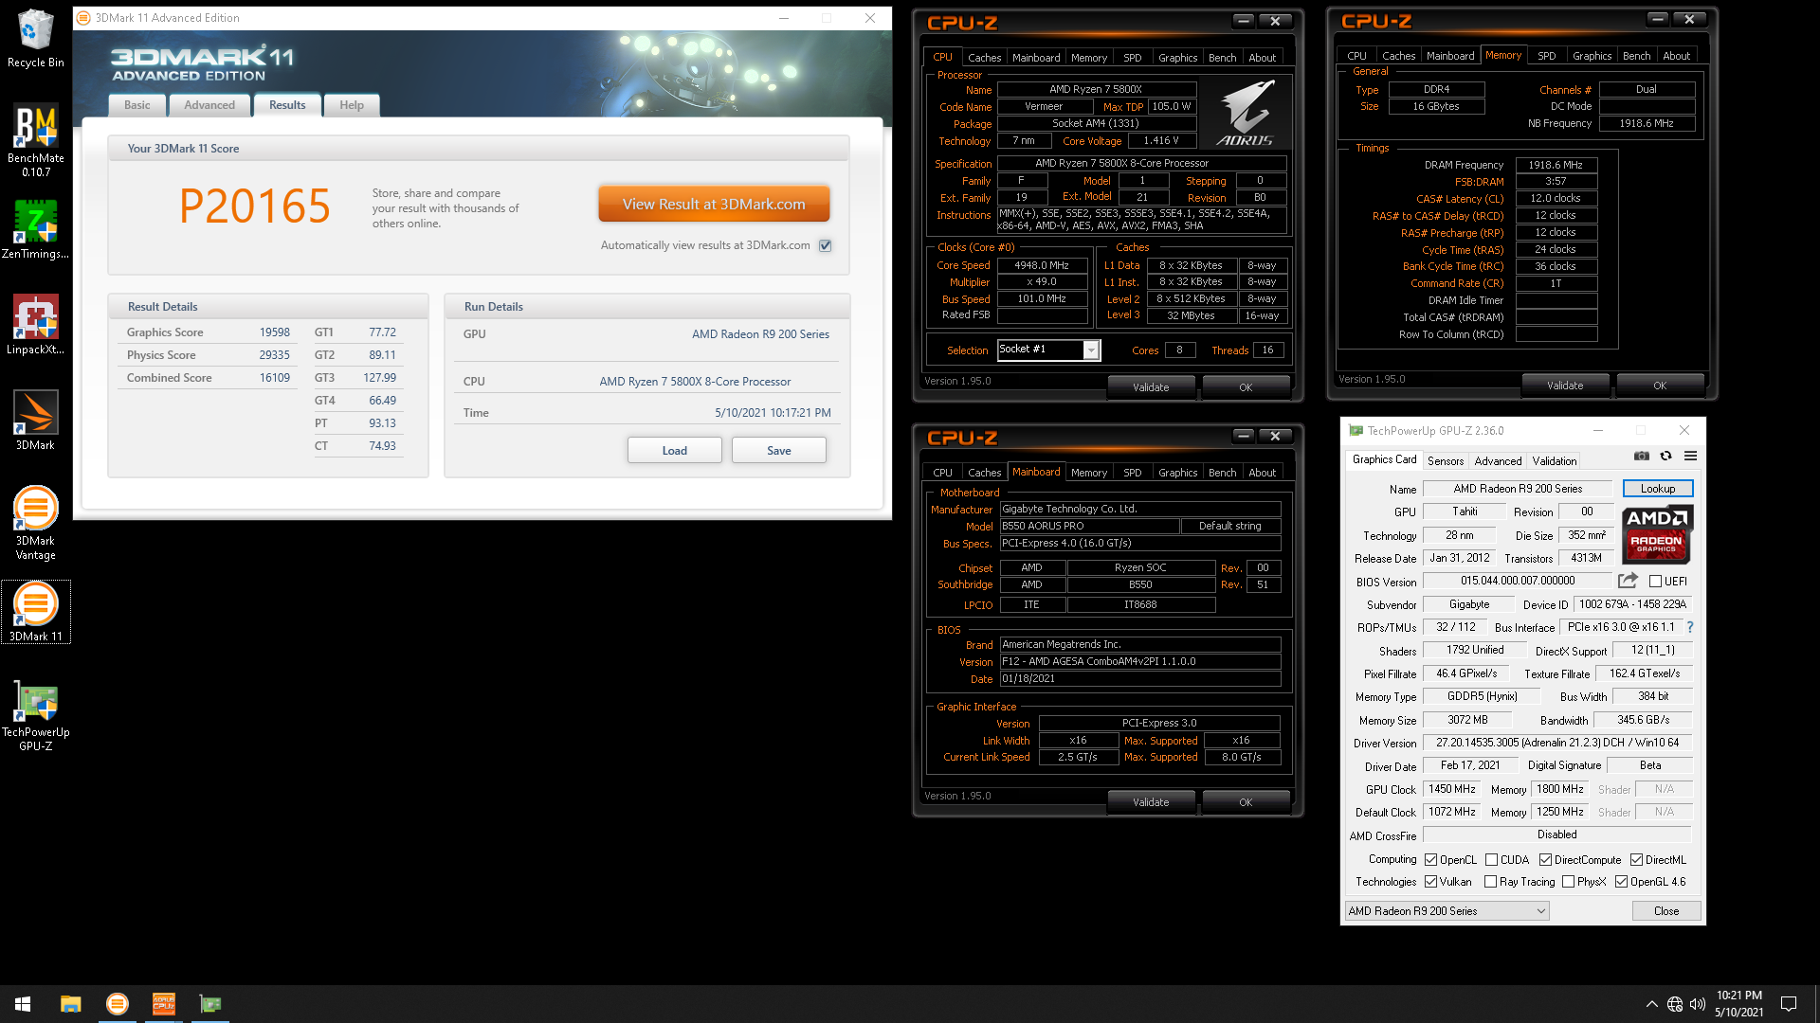Click OK in CPU-Z Memory window
The image size is (1820, 1023).
[1660, 386]
